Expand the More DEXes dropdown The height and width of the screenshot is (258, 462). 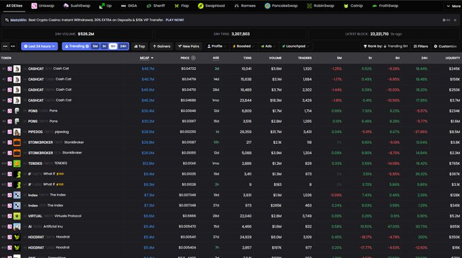(x=453, y=6)
